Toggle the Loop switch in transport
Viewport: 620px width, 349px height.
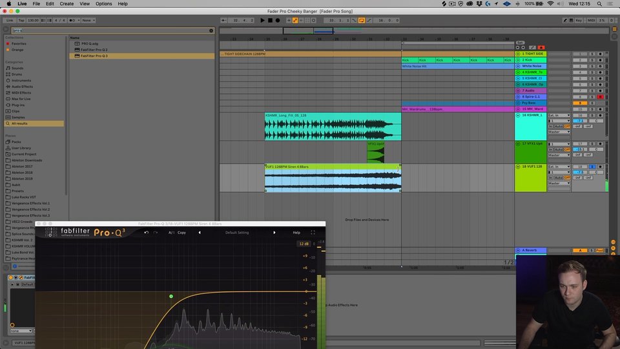click(x=362, y=20)
